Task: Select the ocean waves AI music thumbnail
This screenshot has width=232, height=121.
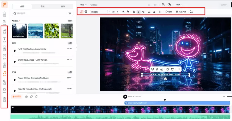Action: (x=36, y=31)
